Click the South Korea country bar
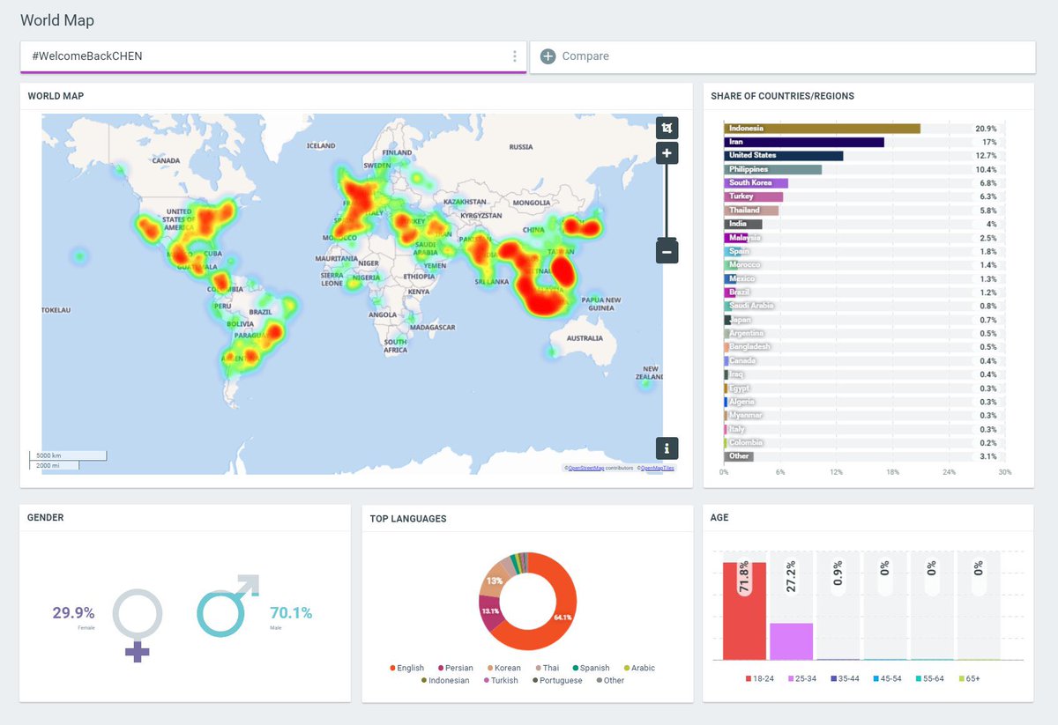Screen dimensions: 1058x725 coord(756,183)
